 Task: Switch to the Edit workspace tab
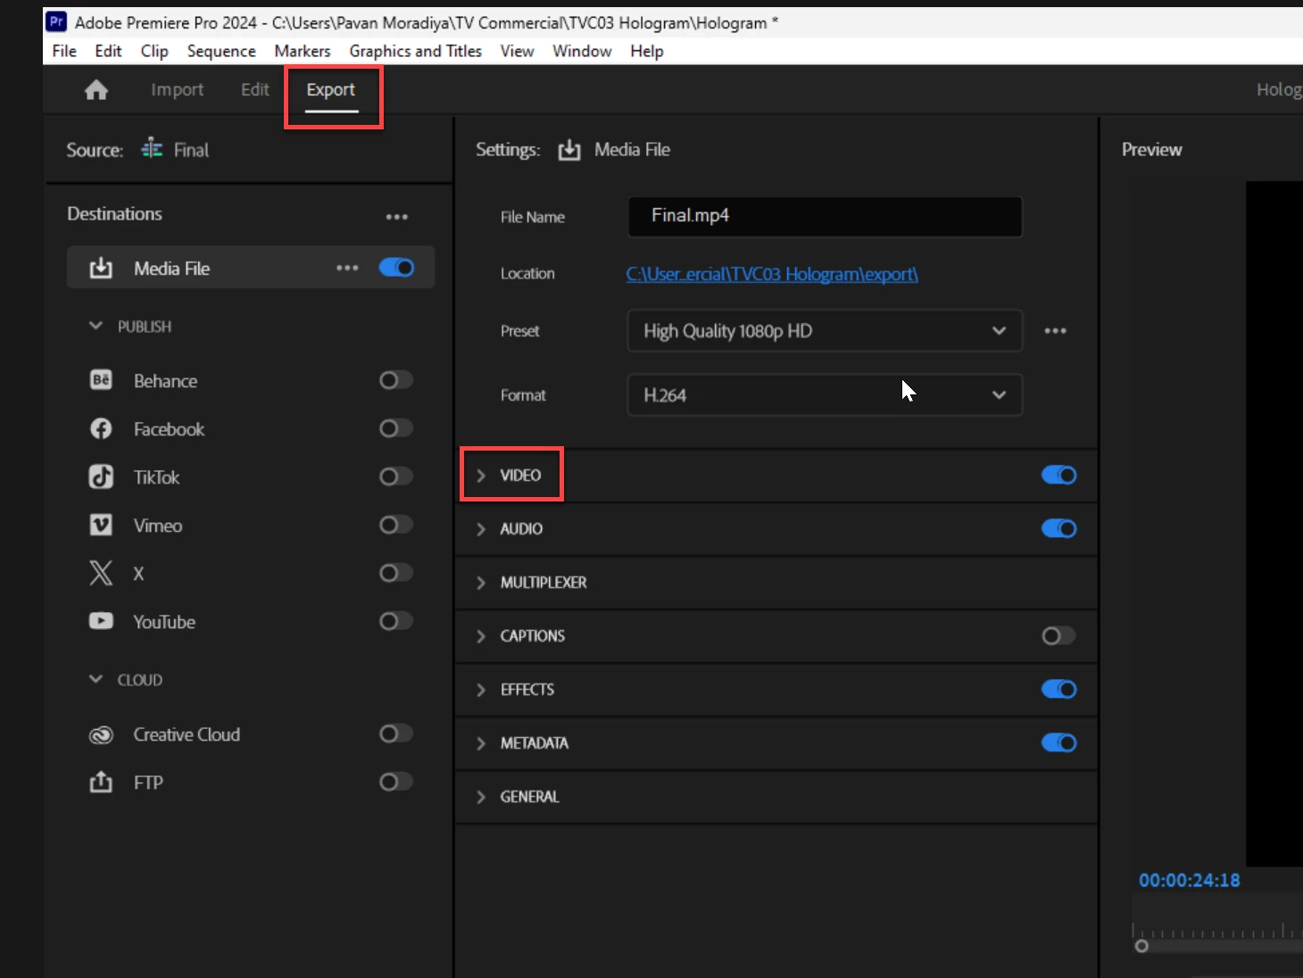[x=254, y=89]
